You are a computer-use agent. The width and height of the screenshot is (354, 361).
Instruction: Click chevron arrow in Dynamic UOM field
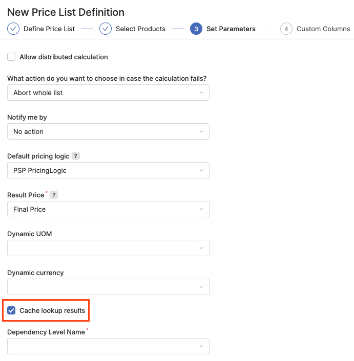tap(201, 248)
